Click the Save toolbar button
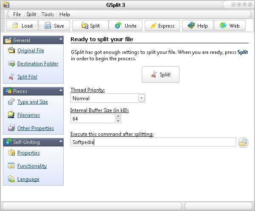This screenshot has height=211, width=255. coord(54,25)
